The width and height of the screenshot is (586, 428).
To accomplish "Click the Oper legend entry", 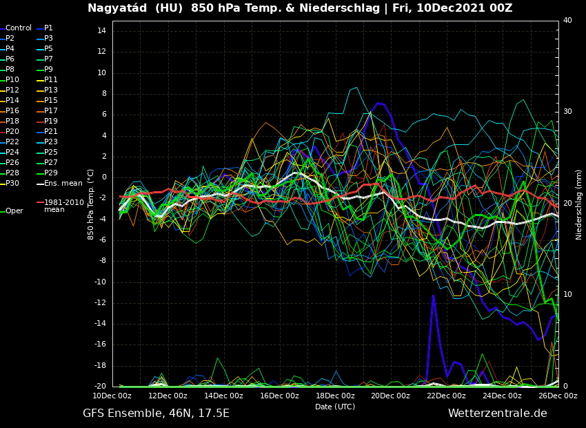I will pyautogui.click(x=14, y=211).
